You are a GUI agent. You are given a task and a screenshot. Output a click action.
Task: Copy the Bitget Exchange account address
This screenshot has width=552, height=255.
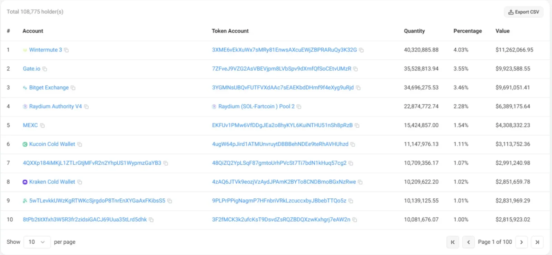pyautogui.click(x=73, y=88)
